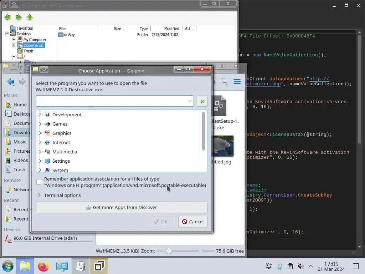Open the Start menu button
Screen dimensions: 365x274
(8, 266)
